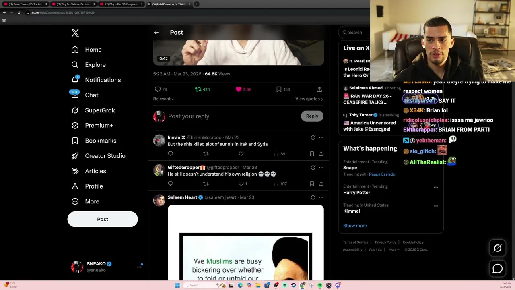Screen dimensions: 515x290
Task: Share Imran's reply
Action: click(321, 154)
